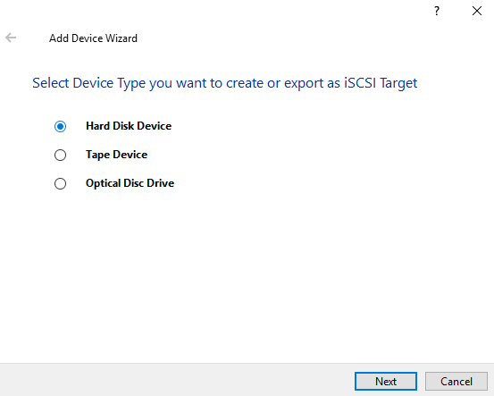Cancel the Add Device Wizard

click(x=456, y=381)
